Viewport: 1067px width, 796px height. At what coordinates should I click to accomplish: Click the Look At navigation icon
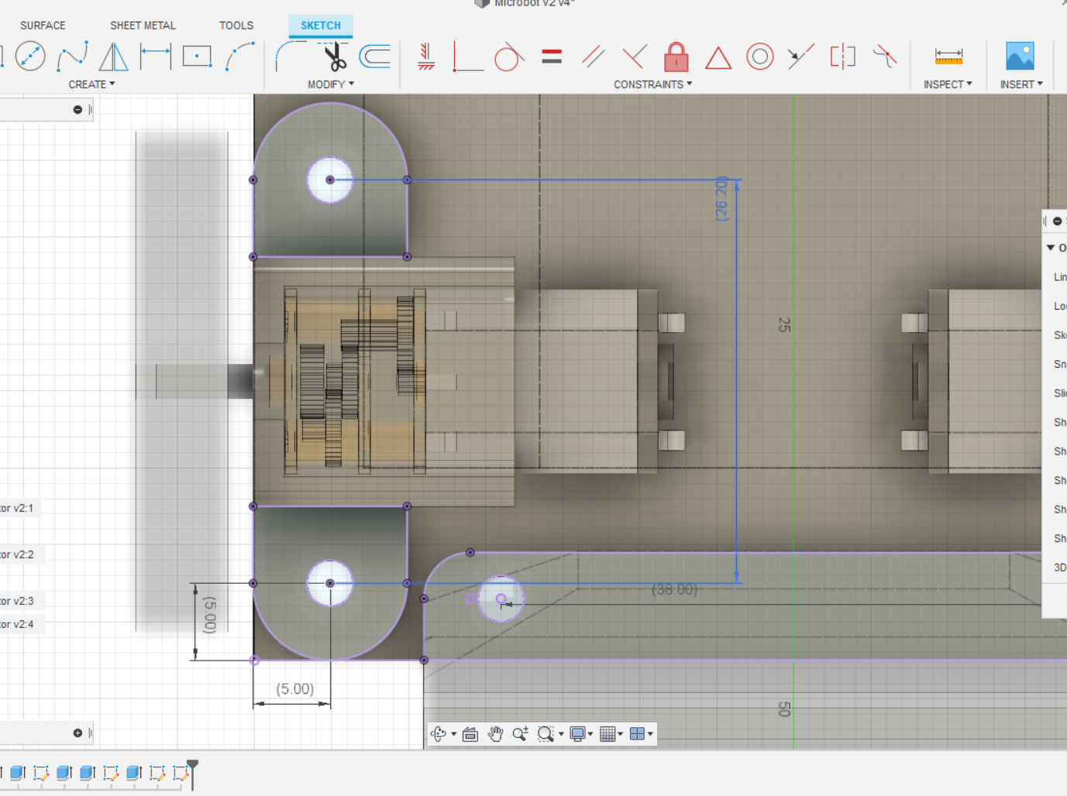tap(470, 734)
